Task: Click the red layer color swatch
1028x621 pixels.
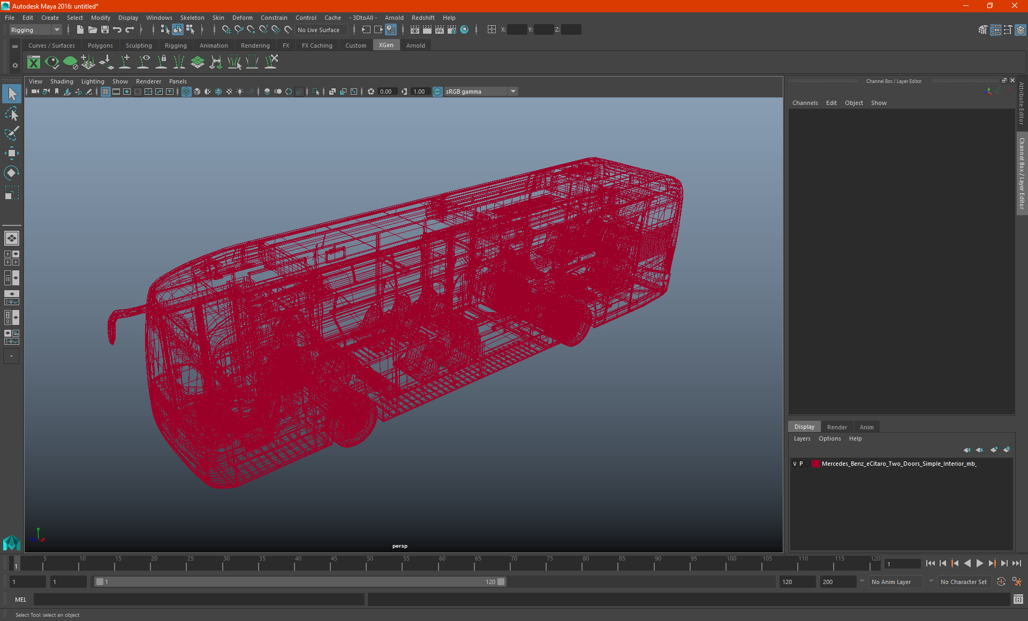Action: click(x=815, y=464)
